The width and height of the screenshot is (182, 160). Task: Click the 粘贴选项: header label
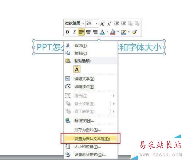pos(83,61)
